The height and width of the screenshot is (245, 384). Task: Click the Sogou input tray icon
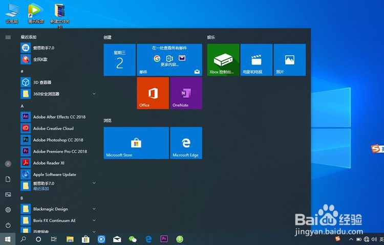coord(338,238)
